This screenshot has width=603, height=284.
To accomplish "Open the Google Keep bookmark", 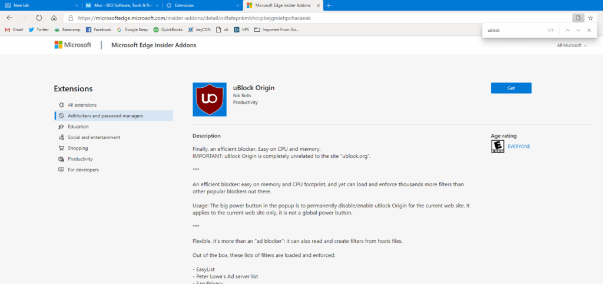I will (132, 29).
